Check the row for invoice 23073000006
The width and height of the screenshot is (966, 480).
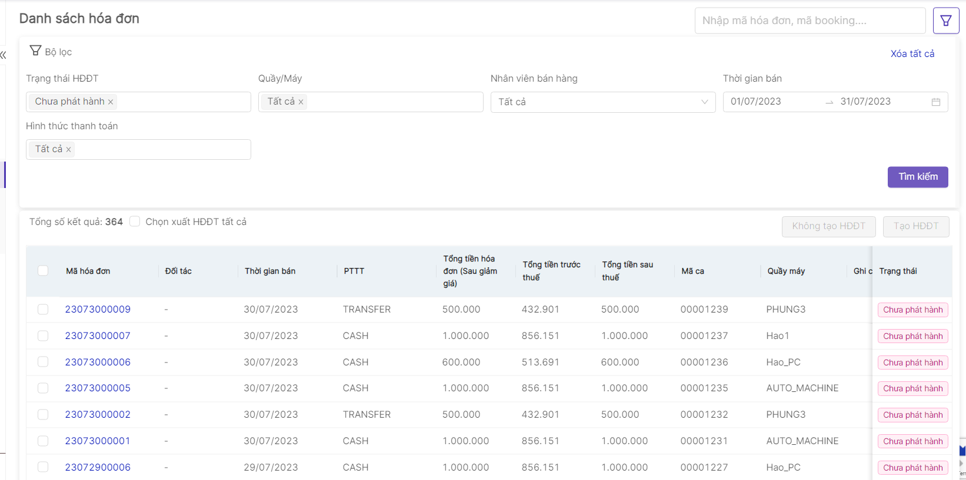(43, 362)
